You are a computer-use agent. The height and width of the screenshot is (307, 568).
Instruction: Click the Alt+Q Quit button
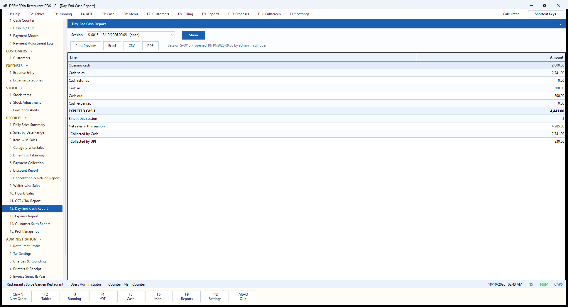(243, 296)
